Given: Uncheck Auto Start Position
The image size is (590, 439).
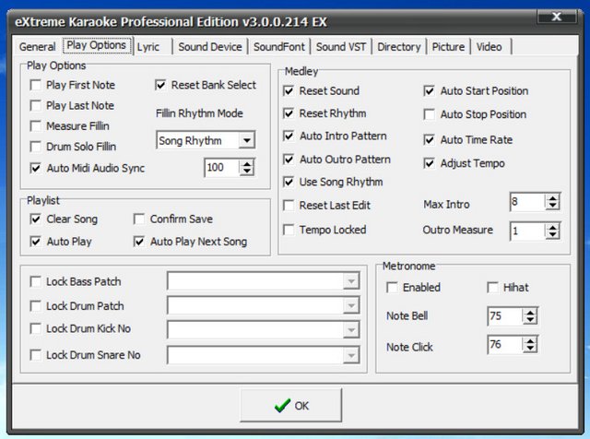Looking at the screenshot, I should tap(429, 90).
